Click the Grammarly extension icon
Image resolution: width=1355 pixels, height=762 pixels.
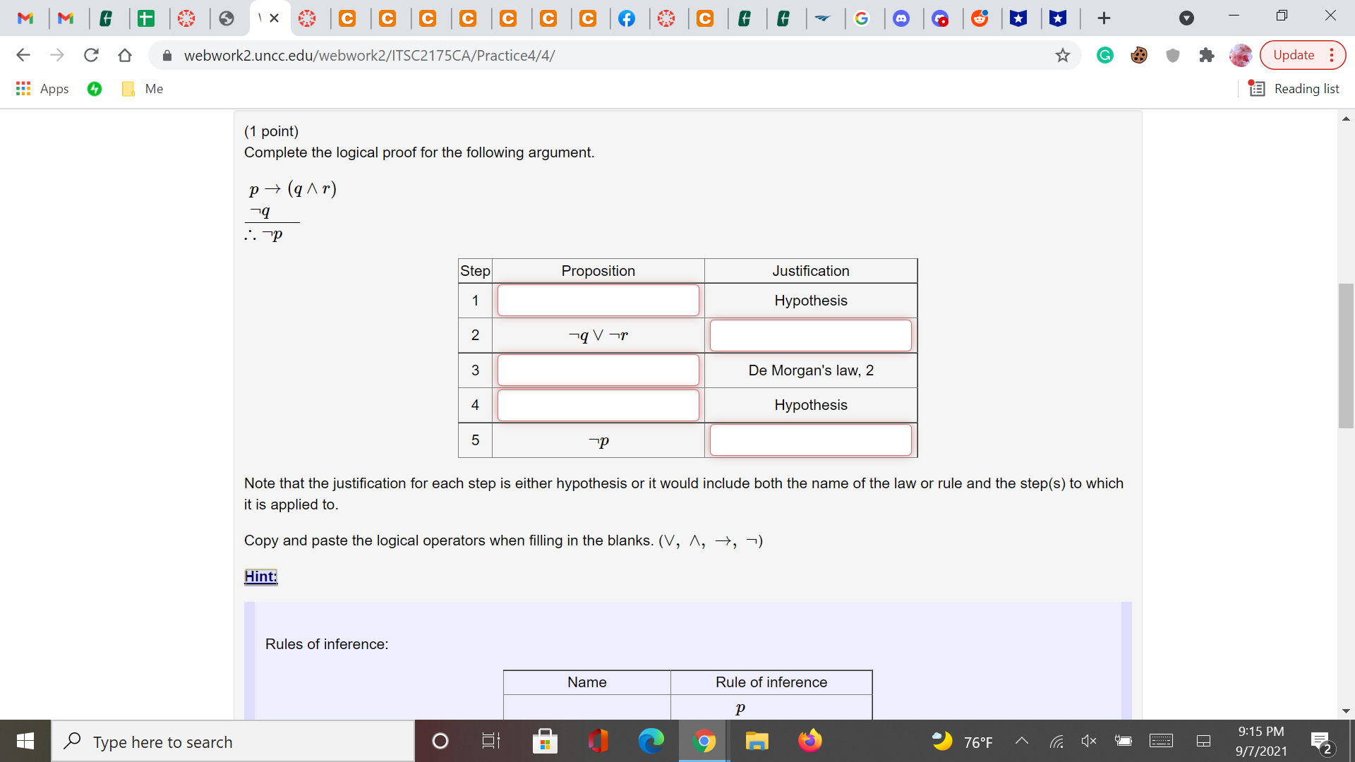pyautogui.click(x=1105, y=55)
